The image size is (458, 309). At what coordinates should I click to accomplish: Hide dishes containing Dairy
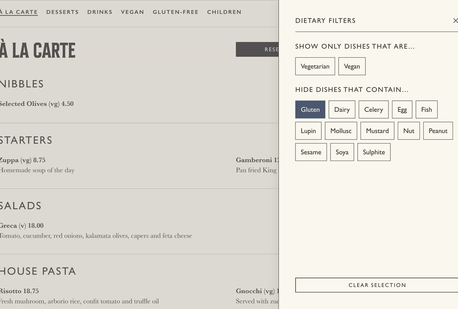[x=342, y=109]
